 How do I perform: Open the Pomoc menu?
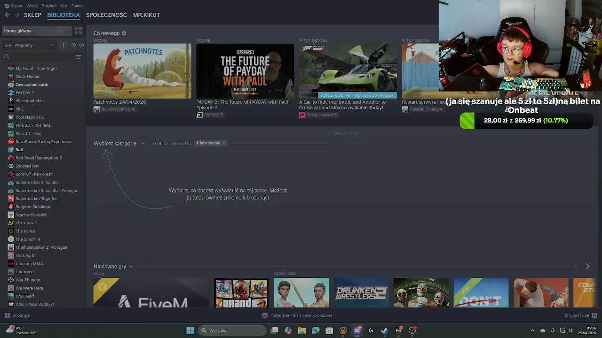click(77, 6)
